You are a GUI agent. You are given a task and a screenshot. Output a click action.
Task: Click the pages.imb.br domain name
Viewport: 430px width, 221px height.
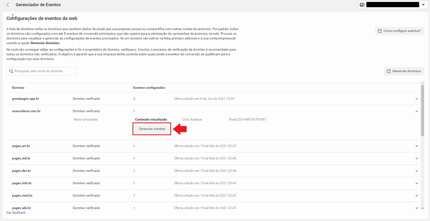[x=22, y=183]
